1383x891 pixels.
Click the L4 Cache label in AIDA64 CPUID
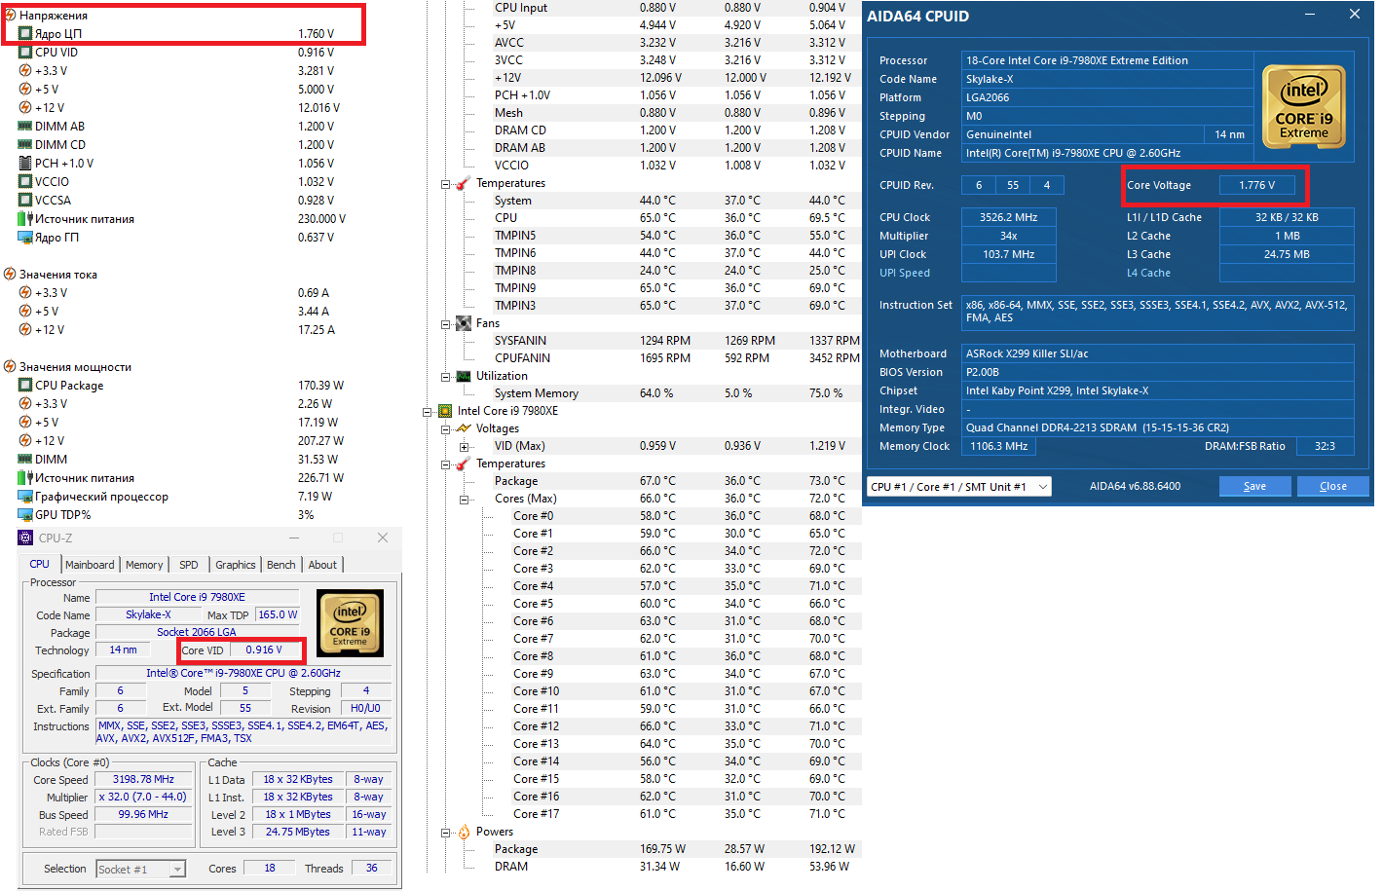click(1149, 273)
